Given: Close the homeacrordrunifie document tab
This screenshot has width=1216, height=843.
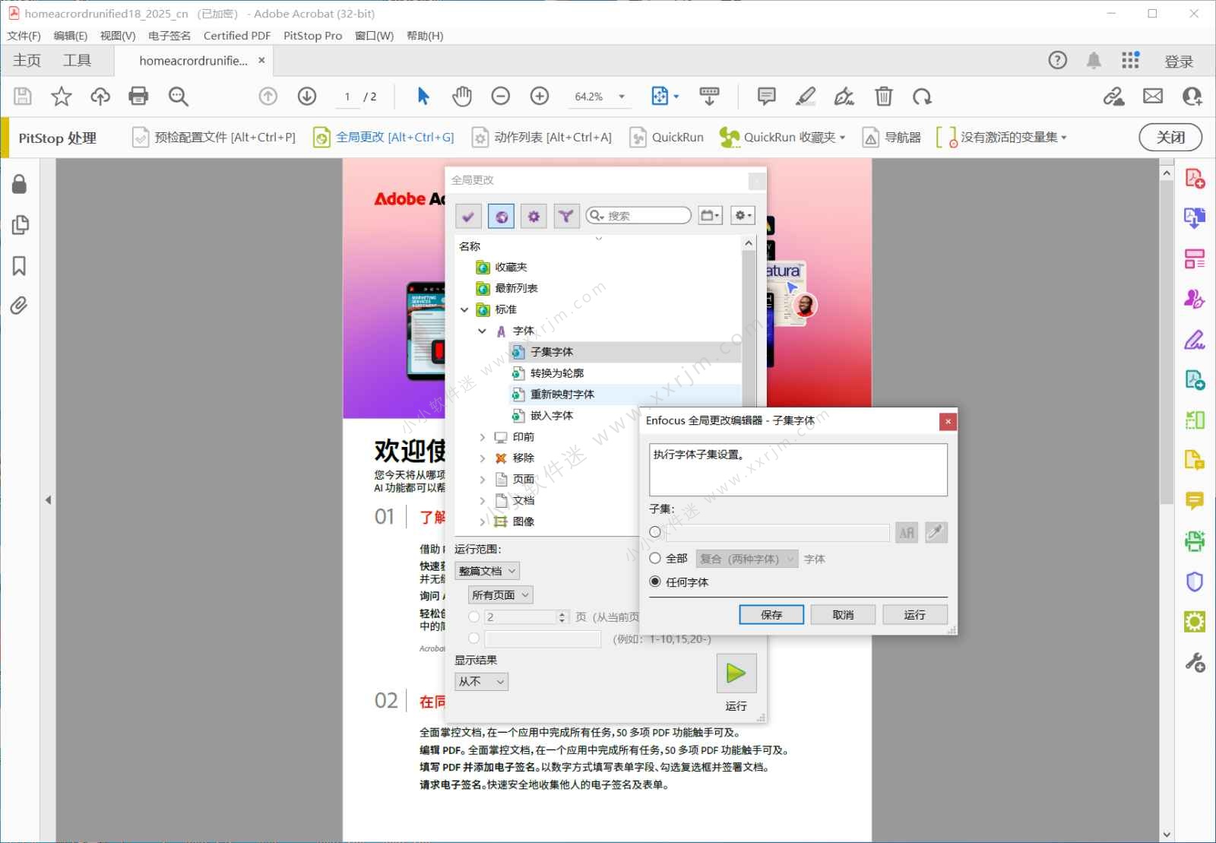Looking at the screenshot, I should (261, 60).
